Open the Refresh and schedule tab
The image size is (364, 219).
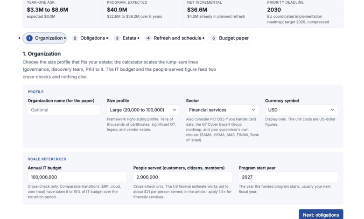pos(174,38)
